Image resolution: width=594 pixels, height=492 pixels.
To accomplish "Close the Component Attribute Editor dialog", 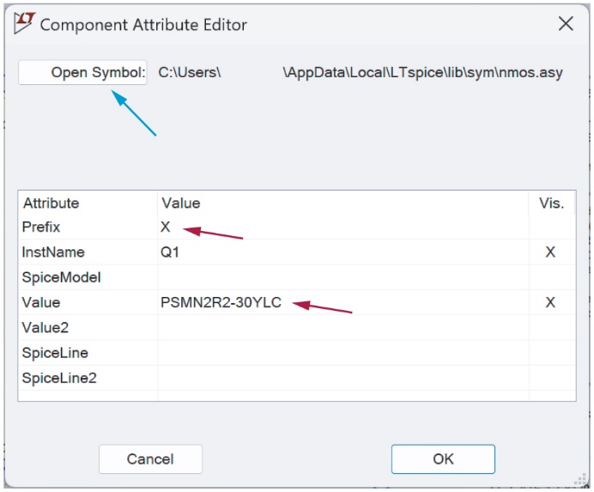I will click(x=566, y=24).
